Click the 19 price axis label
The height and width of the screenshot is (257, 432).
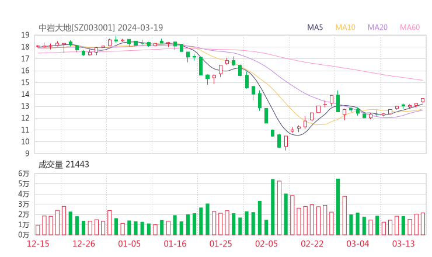(x=25, y=35)
